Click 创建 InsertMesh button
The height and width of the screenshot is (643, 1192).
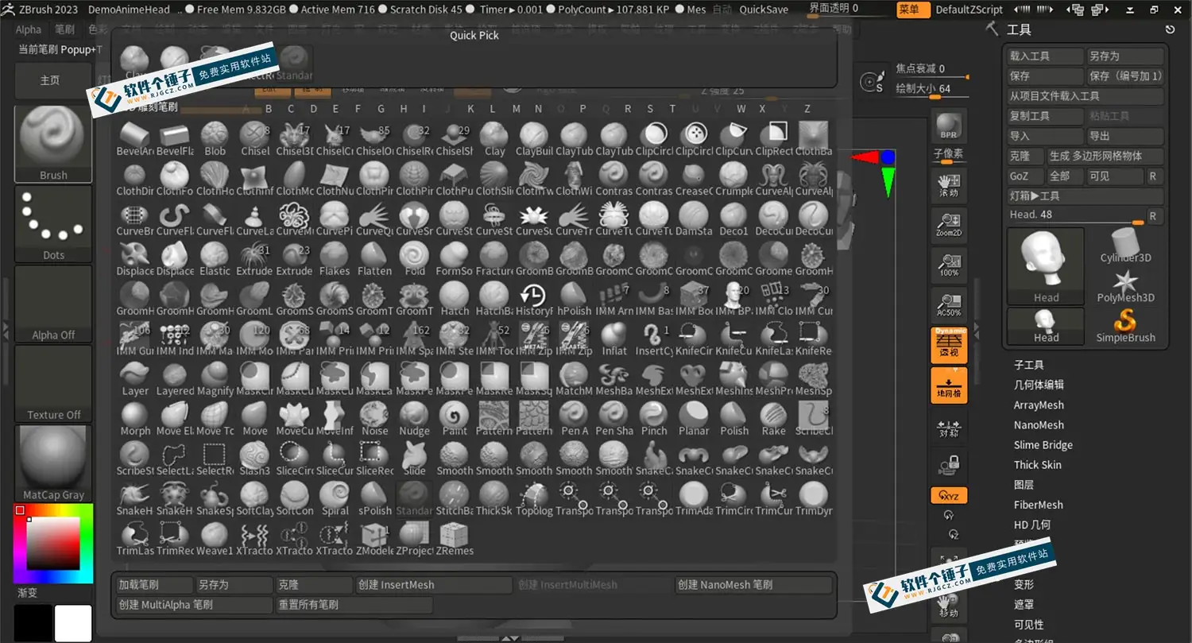click(x=433, y=584)
